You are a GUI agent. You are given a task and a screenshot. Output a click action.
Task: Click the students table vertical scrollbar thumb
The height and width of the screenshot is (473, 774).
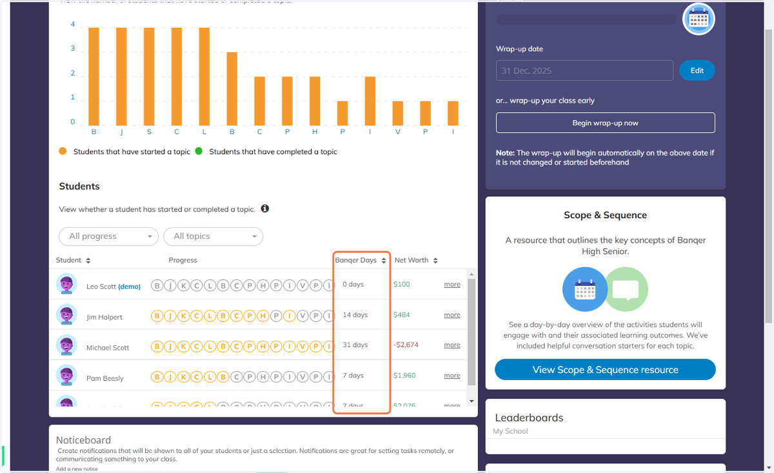coord(471,332)
